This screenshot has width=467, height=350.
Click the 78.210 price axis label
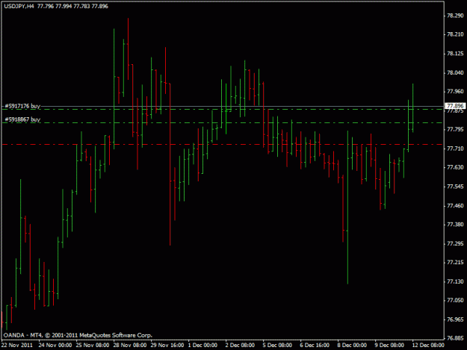[455, 34]
